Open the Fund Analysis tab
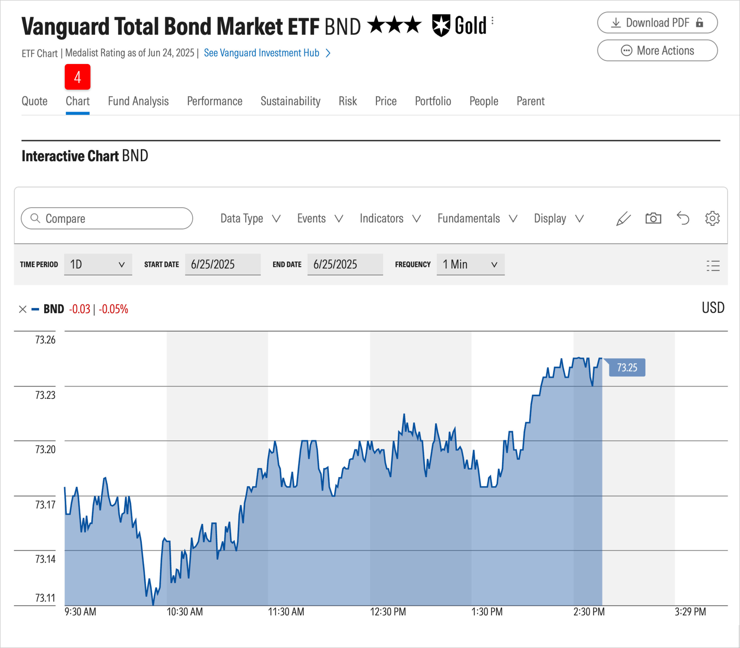The image size is (740, 648). 138,101
